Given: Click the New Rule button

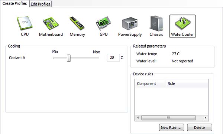Looking at the screenshot, I should 171,127.
